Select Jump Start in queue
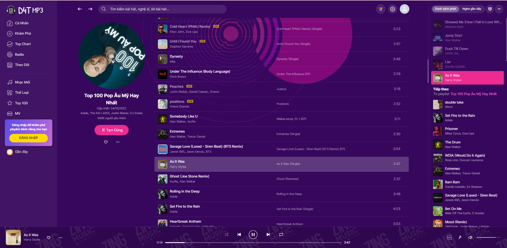The height and width of the screenshot is (248, 507). (x=467, y=38)
